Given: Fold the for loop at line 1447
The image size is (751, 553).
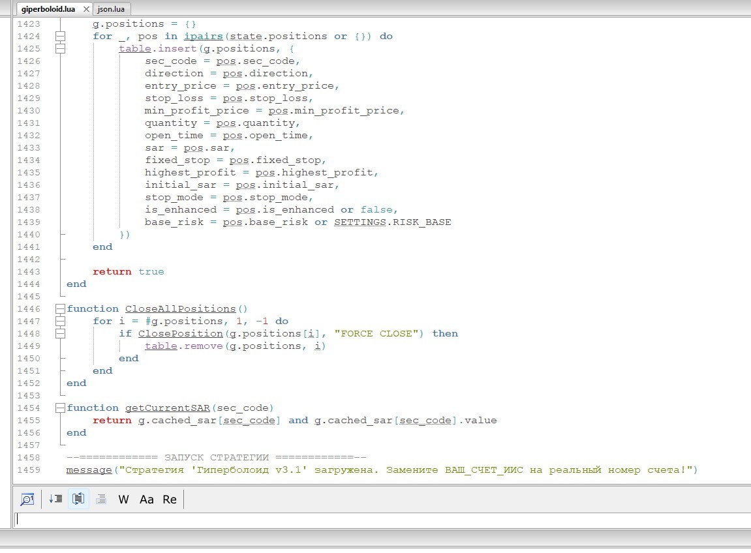Looking at the screenshot, I should tap(61, 321).
